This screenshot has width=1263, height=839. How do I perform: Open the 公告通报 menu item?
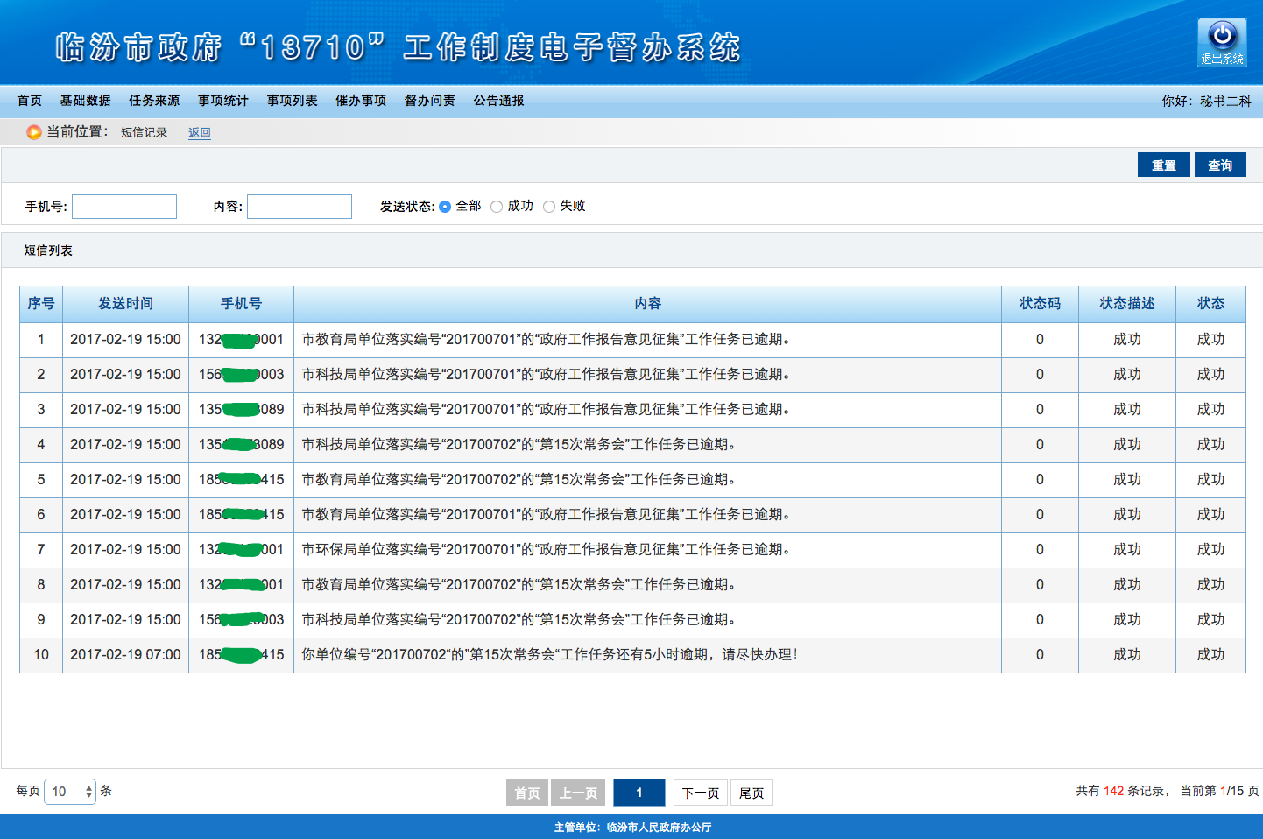coord(499,101)
